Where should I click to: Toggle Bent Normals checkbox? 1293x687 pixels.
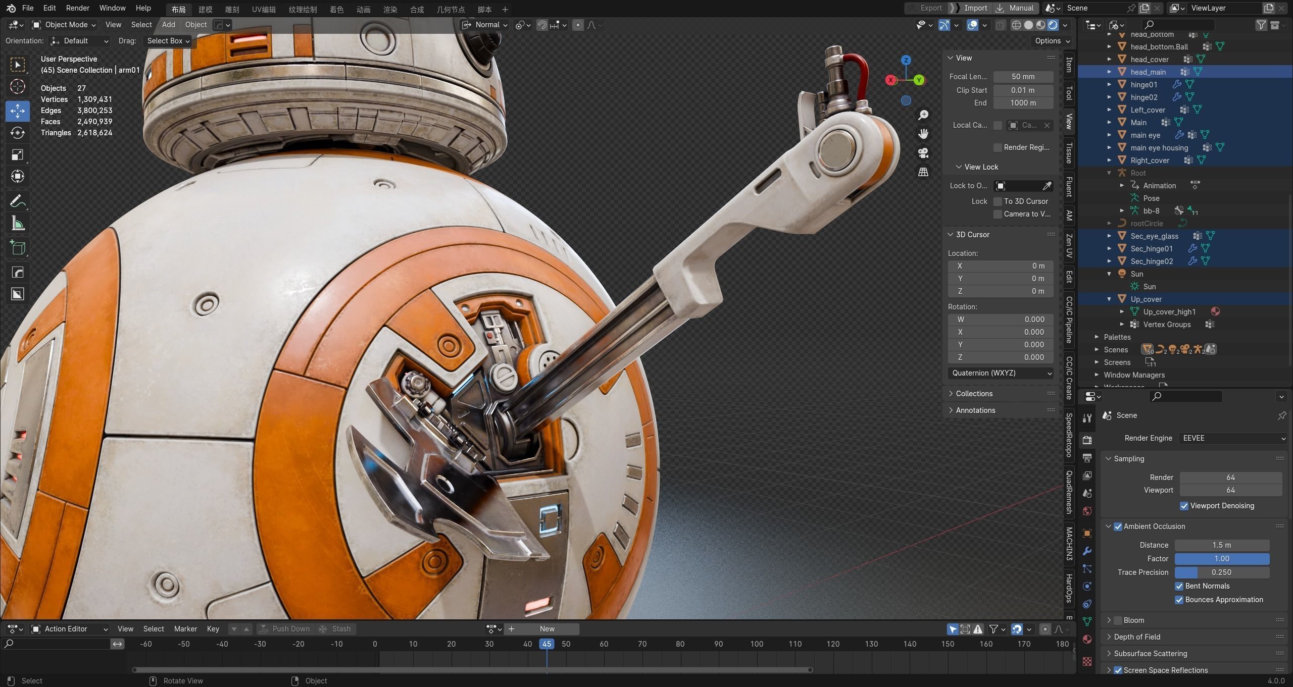[1179, 586]
